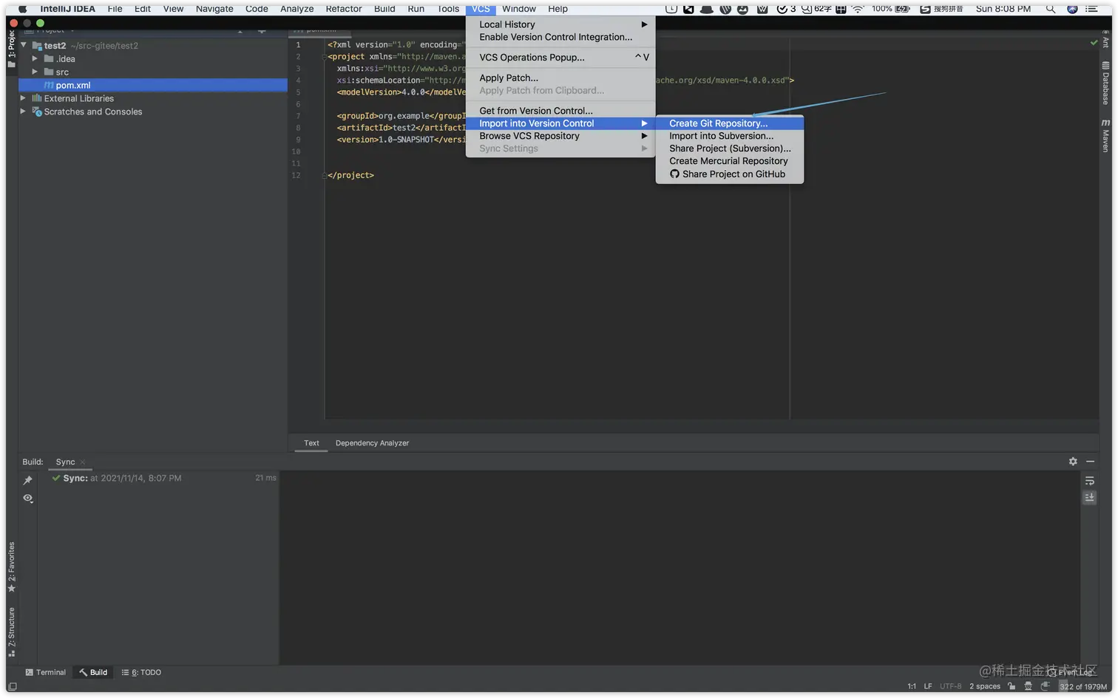The image size is (1118, 698).
Task: Choose Import into Subversion option
Action: [x=729, y=136]
